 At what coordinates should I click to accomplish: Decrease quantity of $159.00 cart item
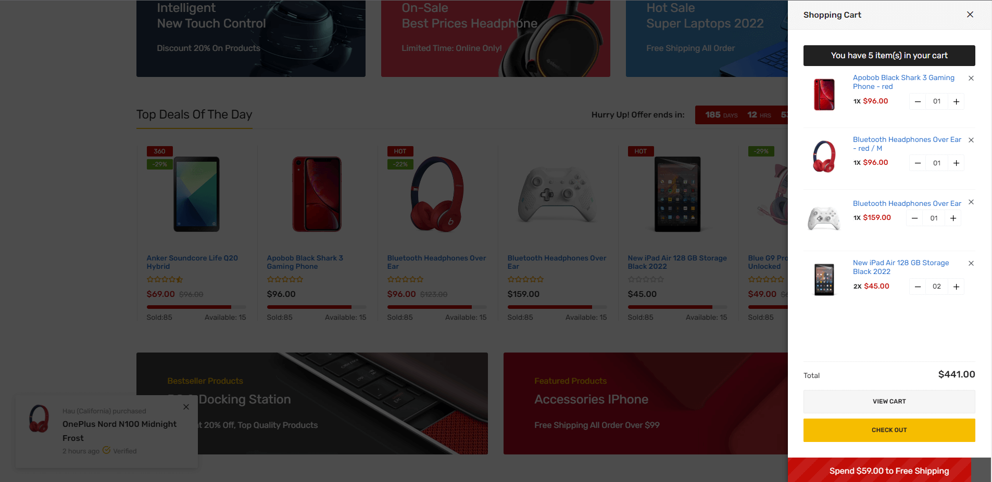[x=914, y=218]
